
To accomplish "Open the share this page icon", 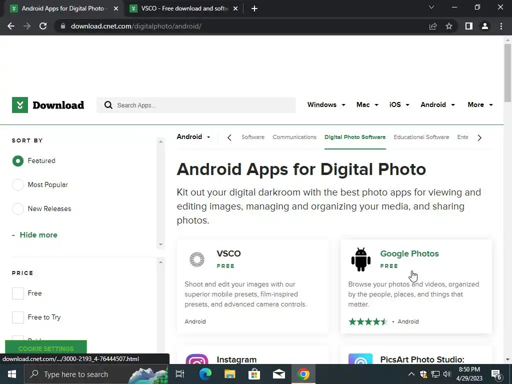I will pyautogui.click(x=433, y=26).
